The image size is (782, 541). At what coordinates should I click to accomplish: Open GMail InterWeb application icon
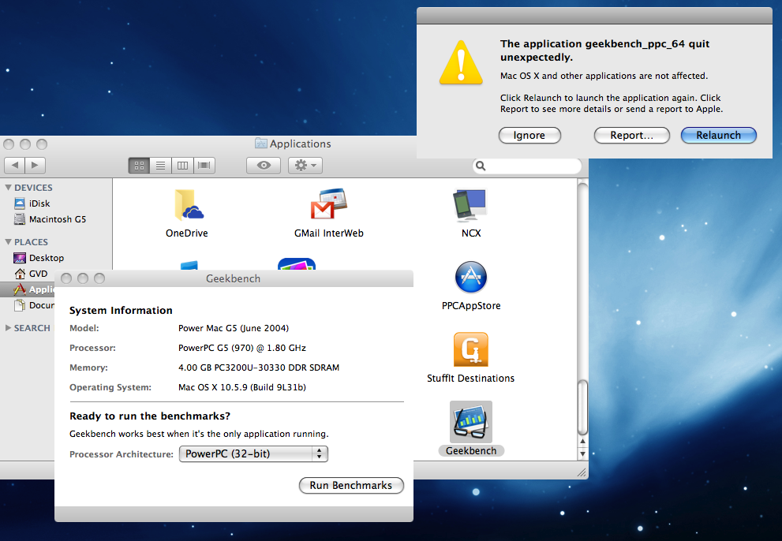click(328, 204)
